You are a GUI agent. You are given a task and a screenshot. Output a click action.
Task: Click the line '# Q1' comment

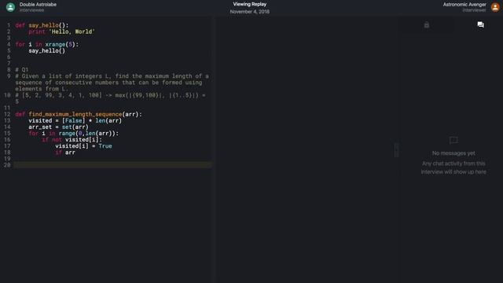(22, 70)
